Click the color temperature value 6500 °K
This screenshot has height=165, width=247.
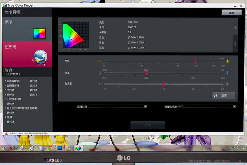tap(132, 27)
